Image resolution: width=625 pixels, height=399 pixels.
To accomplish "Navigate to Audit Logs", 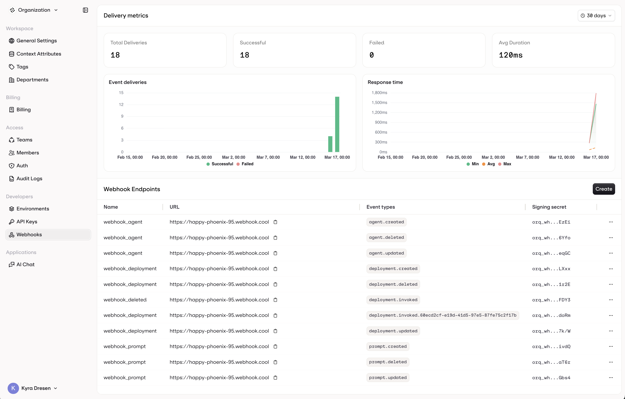I will pos(29,178).
